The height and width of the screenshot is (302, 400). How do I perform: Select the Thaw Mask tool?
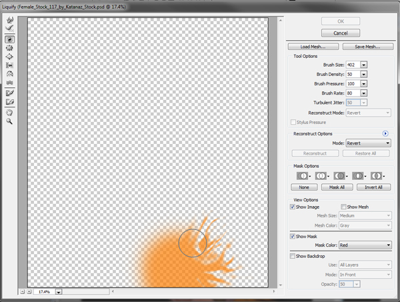click(x=10, y=102)
